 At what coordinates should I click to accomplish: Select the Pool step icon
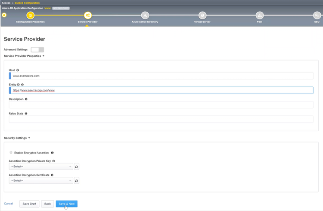coord(260,15)
